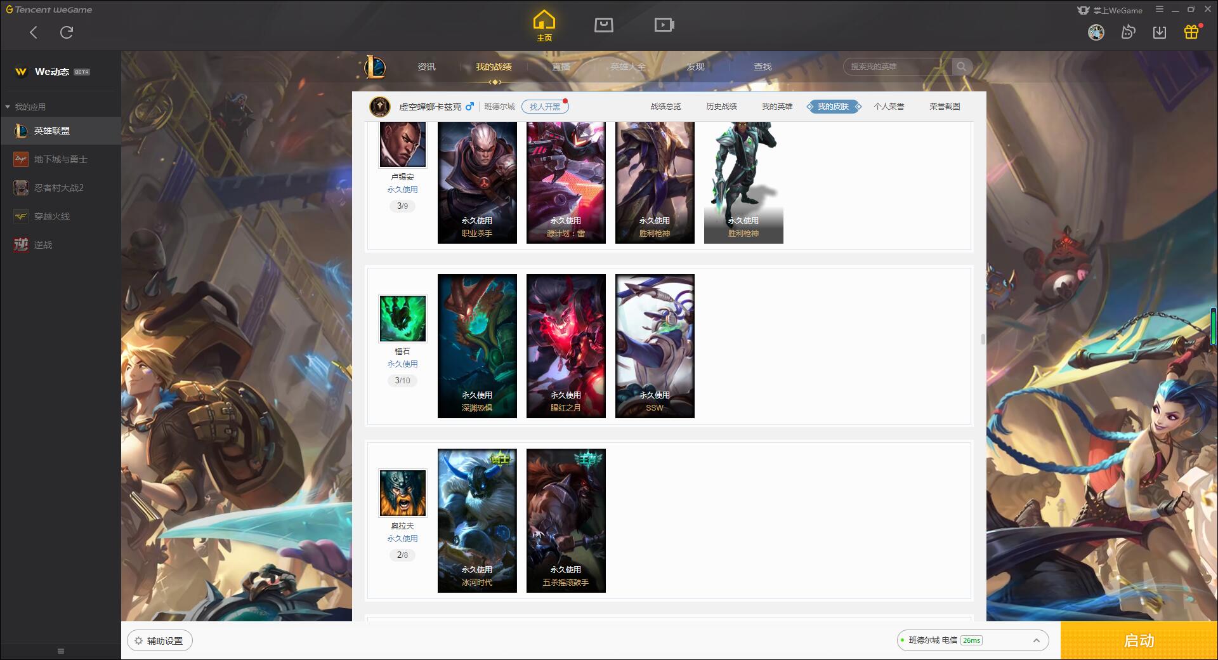The width and height of the screenshot is (1218, 660).
Task: Select 逆战 in app list
Action: (60, 245)
